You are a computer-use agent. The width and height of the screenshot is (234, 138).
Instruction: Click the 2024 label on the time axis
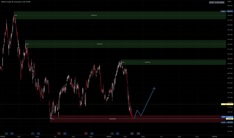coord(215,136)
